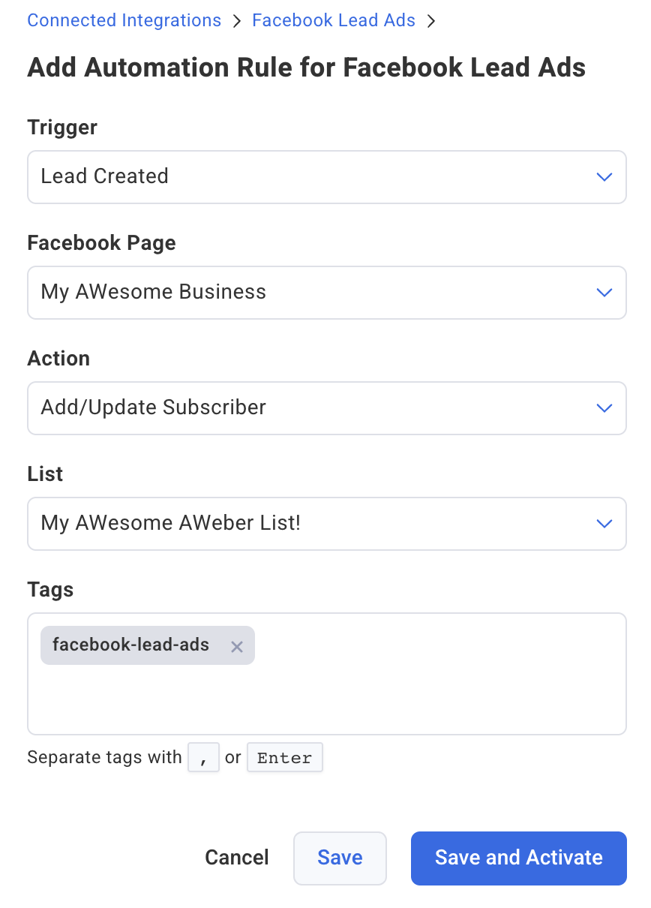
Task: Open the Action dropdown chevron
Action: tap(604, 407)
